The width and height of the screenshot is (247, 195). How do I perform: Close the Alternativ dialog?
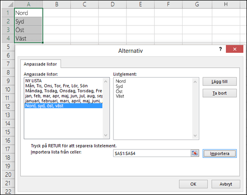pos(235,49)
